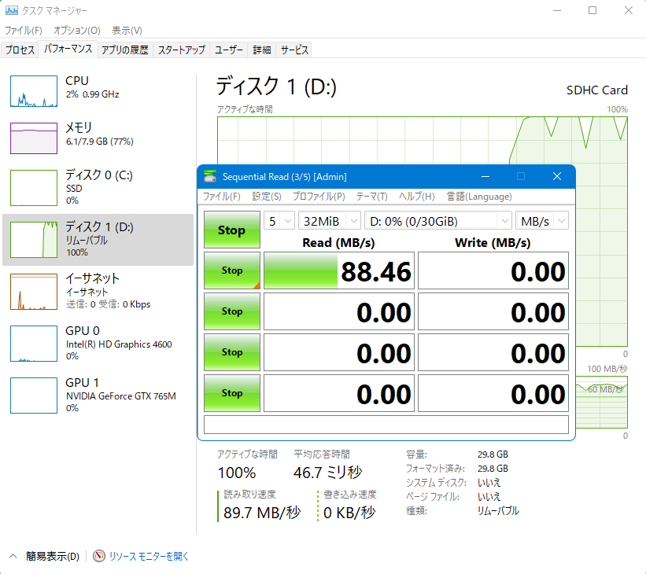
Task: Click the Stop button in the third test row
Action: (232, 352)
